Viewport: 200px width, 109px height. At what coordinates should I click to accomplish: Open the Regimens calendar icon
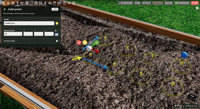36,3
